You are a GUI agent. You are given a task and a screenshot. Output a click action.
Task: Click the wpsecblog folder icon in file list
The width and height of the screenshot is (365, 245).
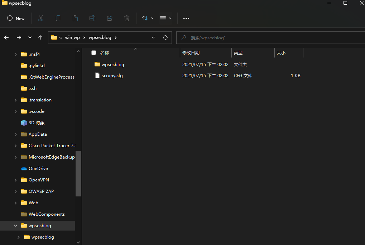click(x=97, y=64)
